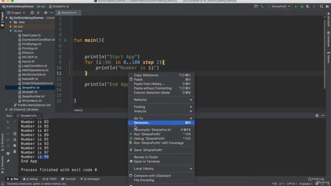Viewport: 331px width, 186px height.
Task: Expand the Refactor submenu
Action: [161, 100]
